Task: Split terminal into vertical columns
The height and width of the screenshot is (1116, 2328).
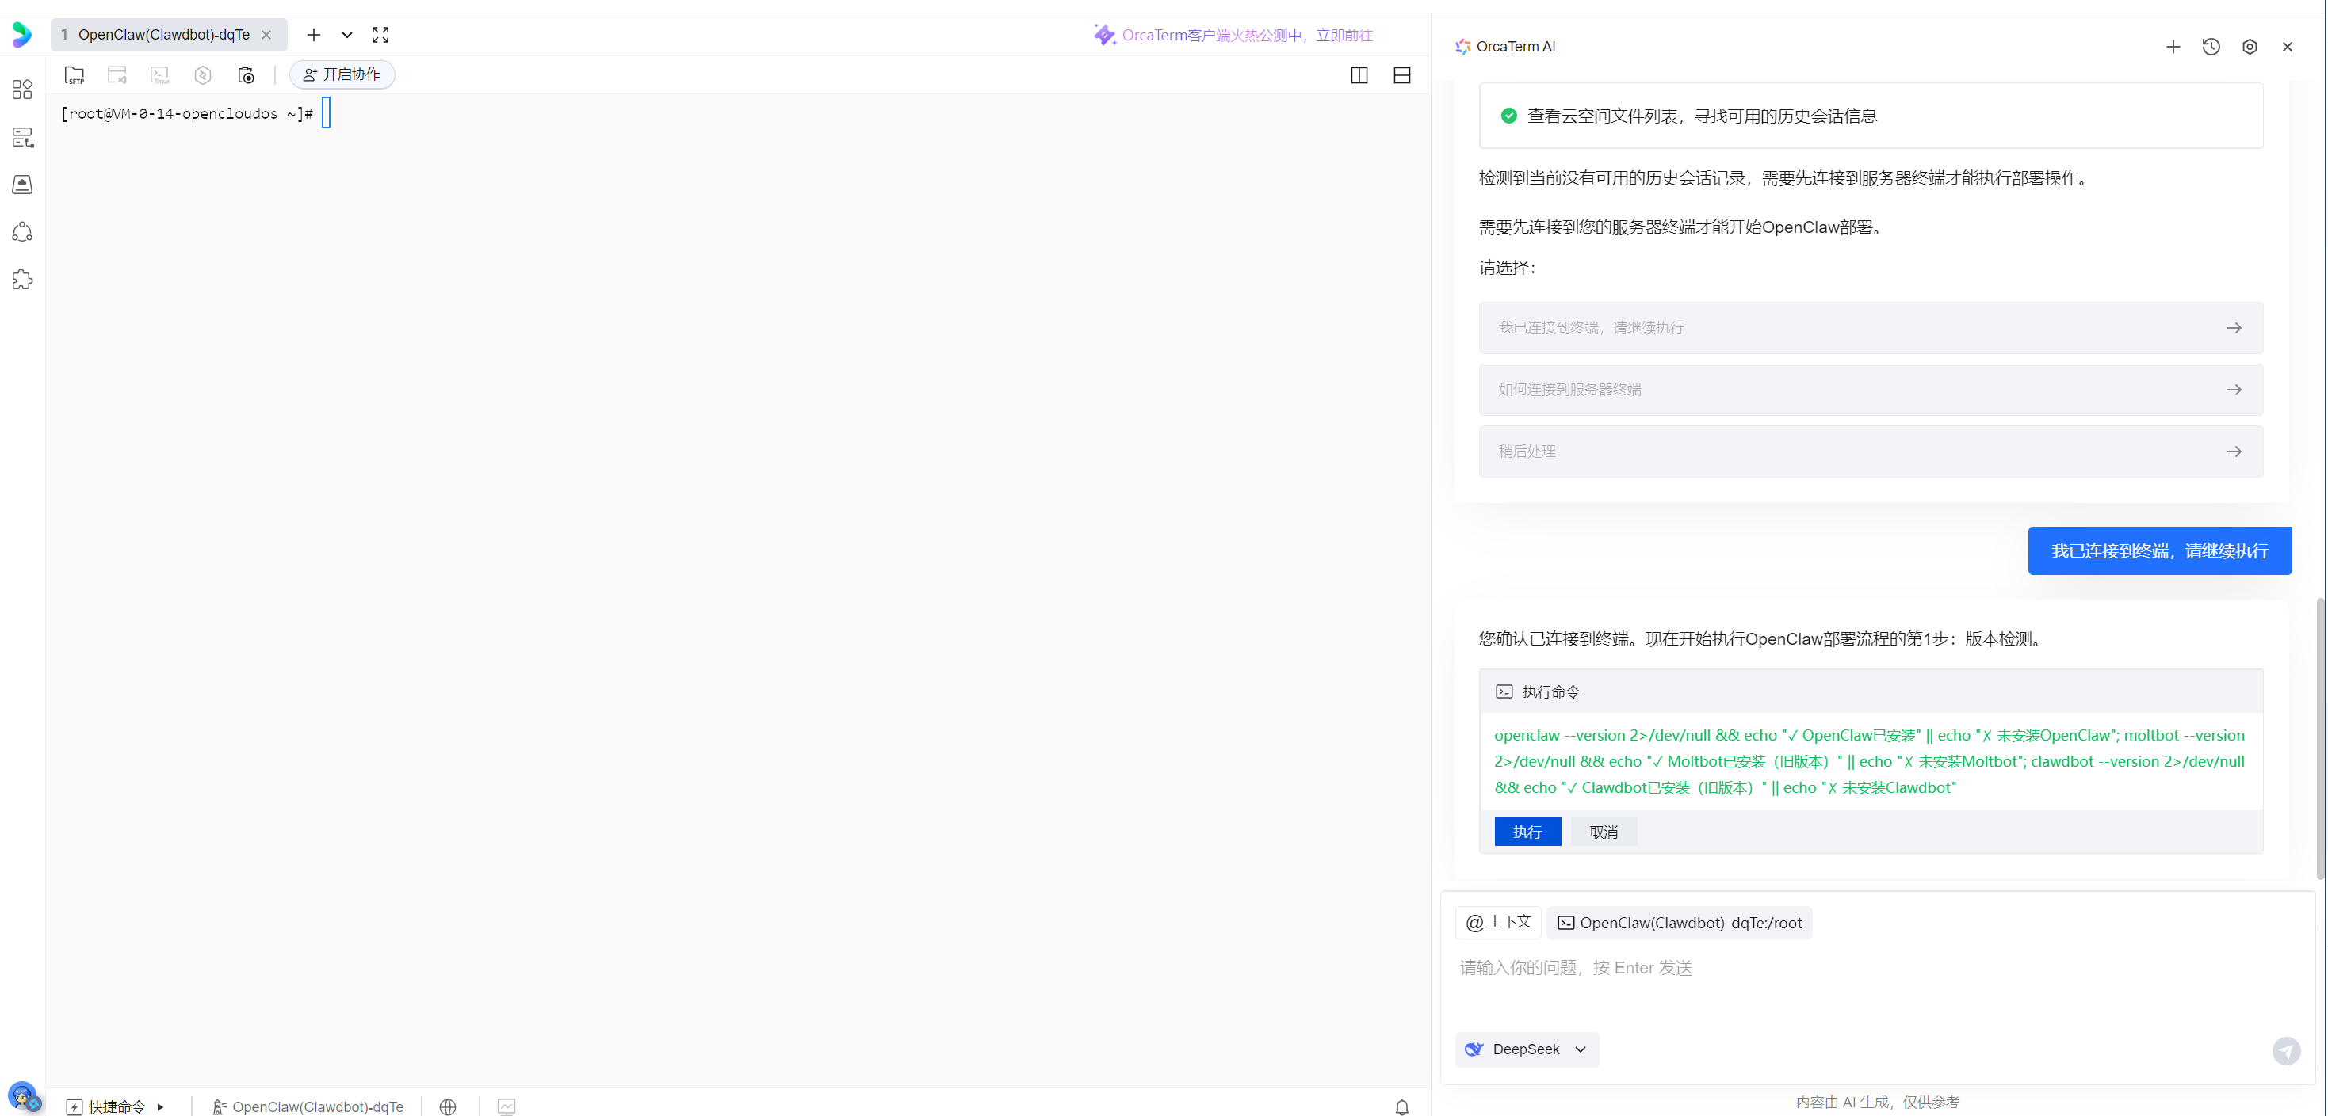Action: coord(1359,75)
